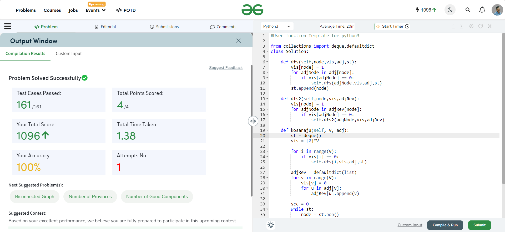Collapse code fold at line 8
The width and height of the screenshot is (505, 232).
[x=267, y=72]
